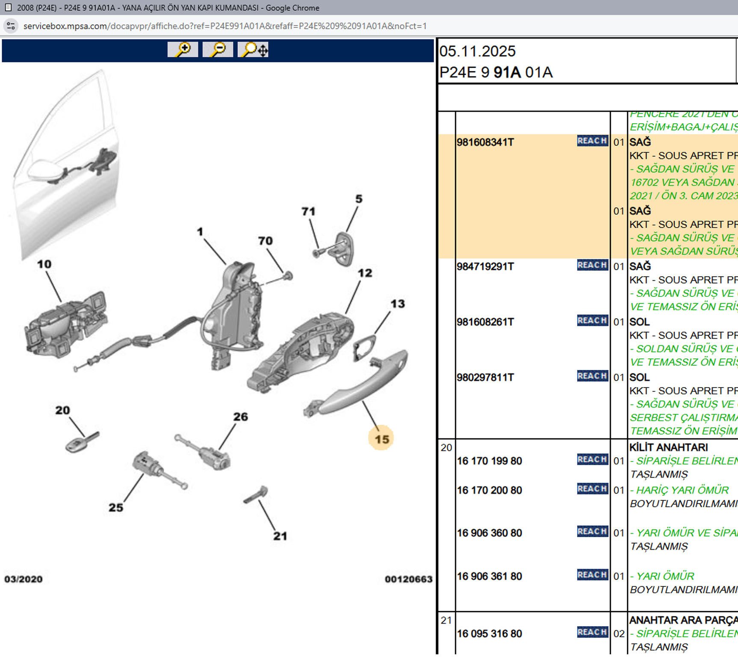Click part number 16 906 360 80
The width and height of the screenshot is (738, 657).
coord(489,533)
